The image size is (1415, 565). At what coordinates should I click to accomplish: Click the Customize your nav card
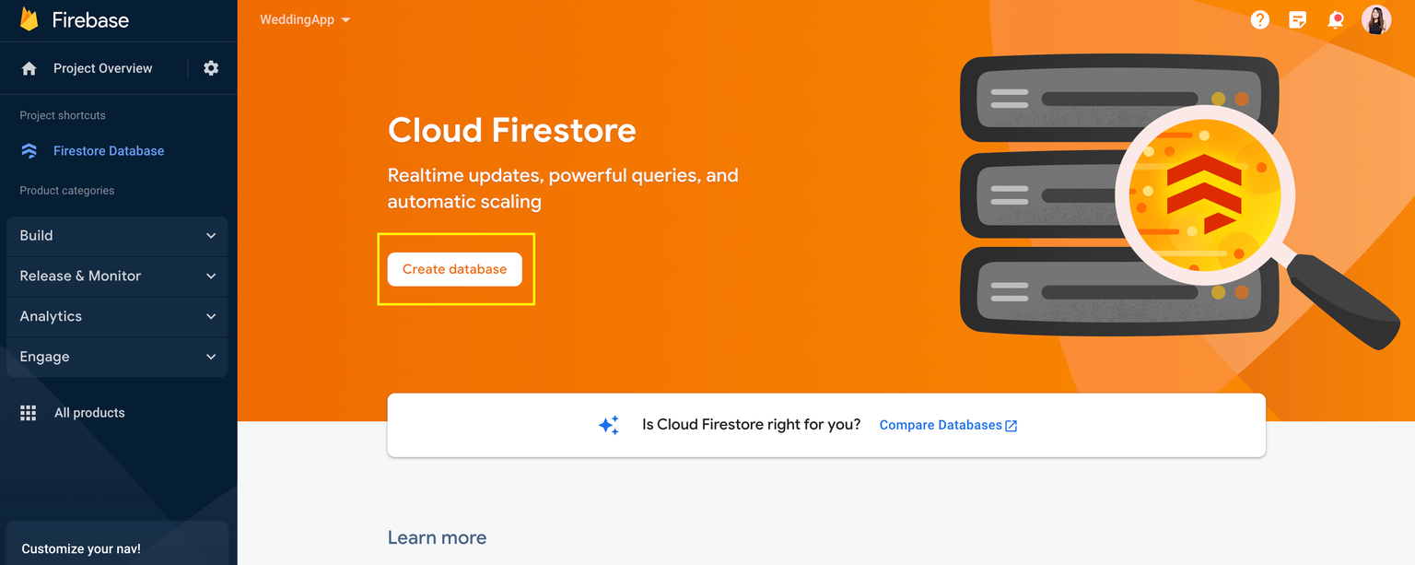[x=117, y=544]
